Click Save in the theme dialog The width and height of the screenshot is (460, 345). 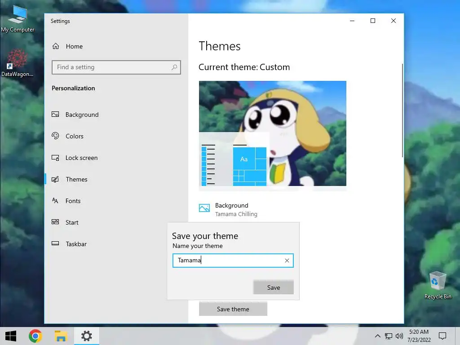[x=274, y=287]
